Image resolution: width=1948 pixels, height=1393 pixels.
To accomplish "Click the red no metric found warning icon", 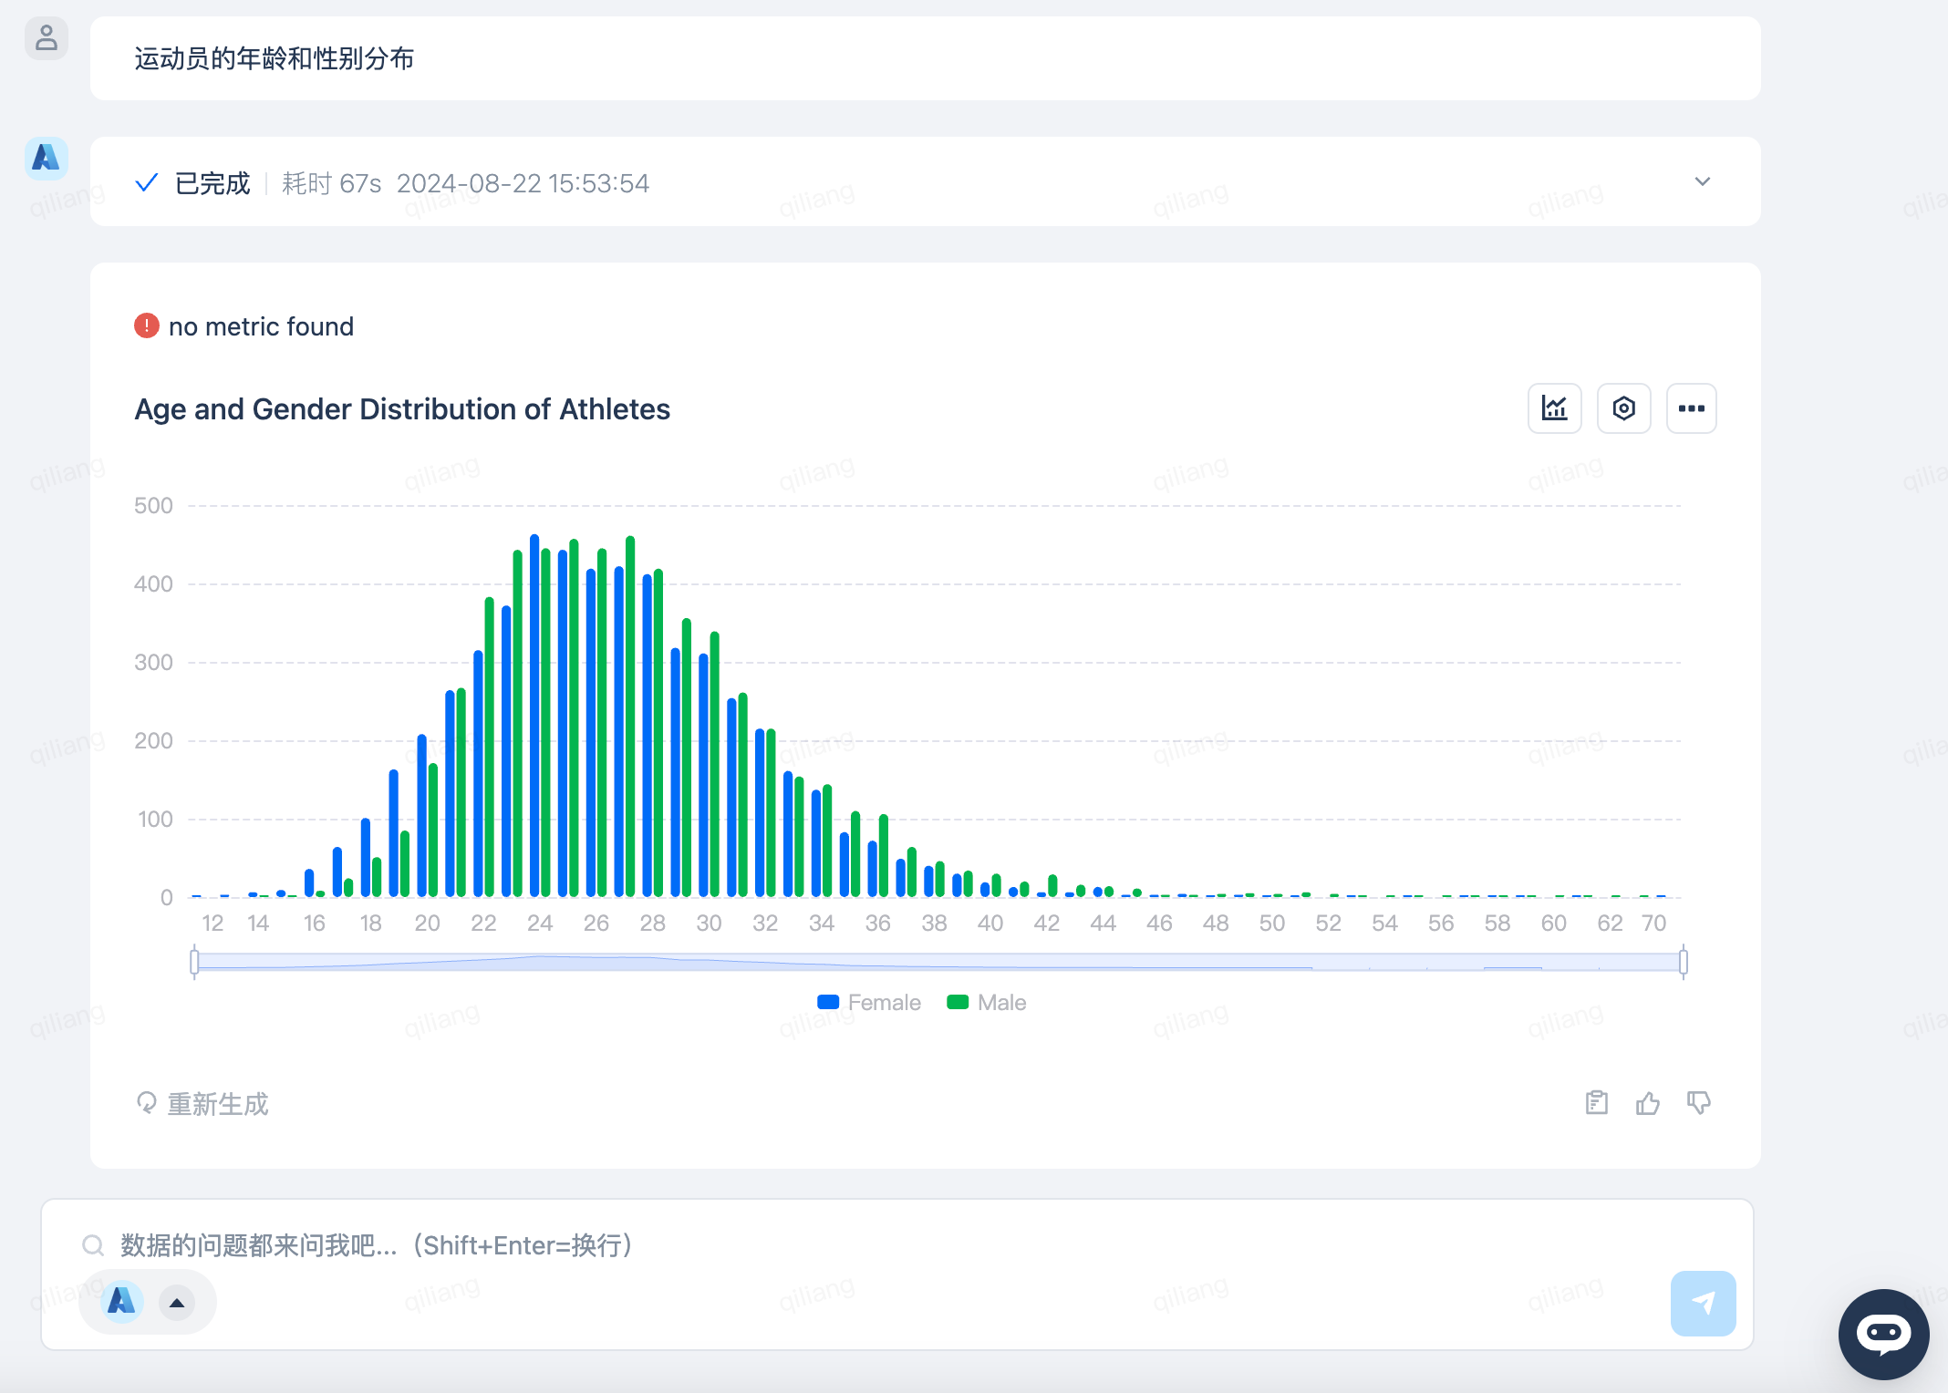I will (x=147, y=326).
